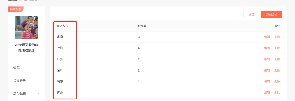Delete the 苏州 group
Viewport: 295px width, 101px height.
coord(277,93)
